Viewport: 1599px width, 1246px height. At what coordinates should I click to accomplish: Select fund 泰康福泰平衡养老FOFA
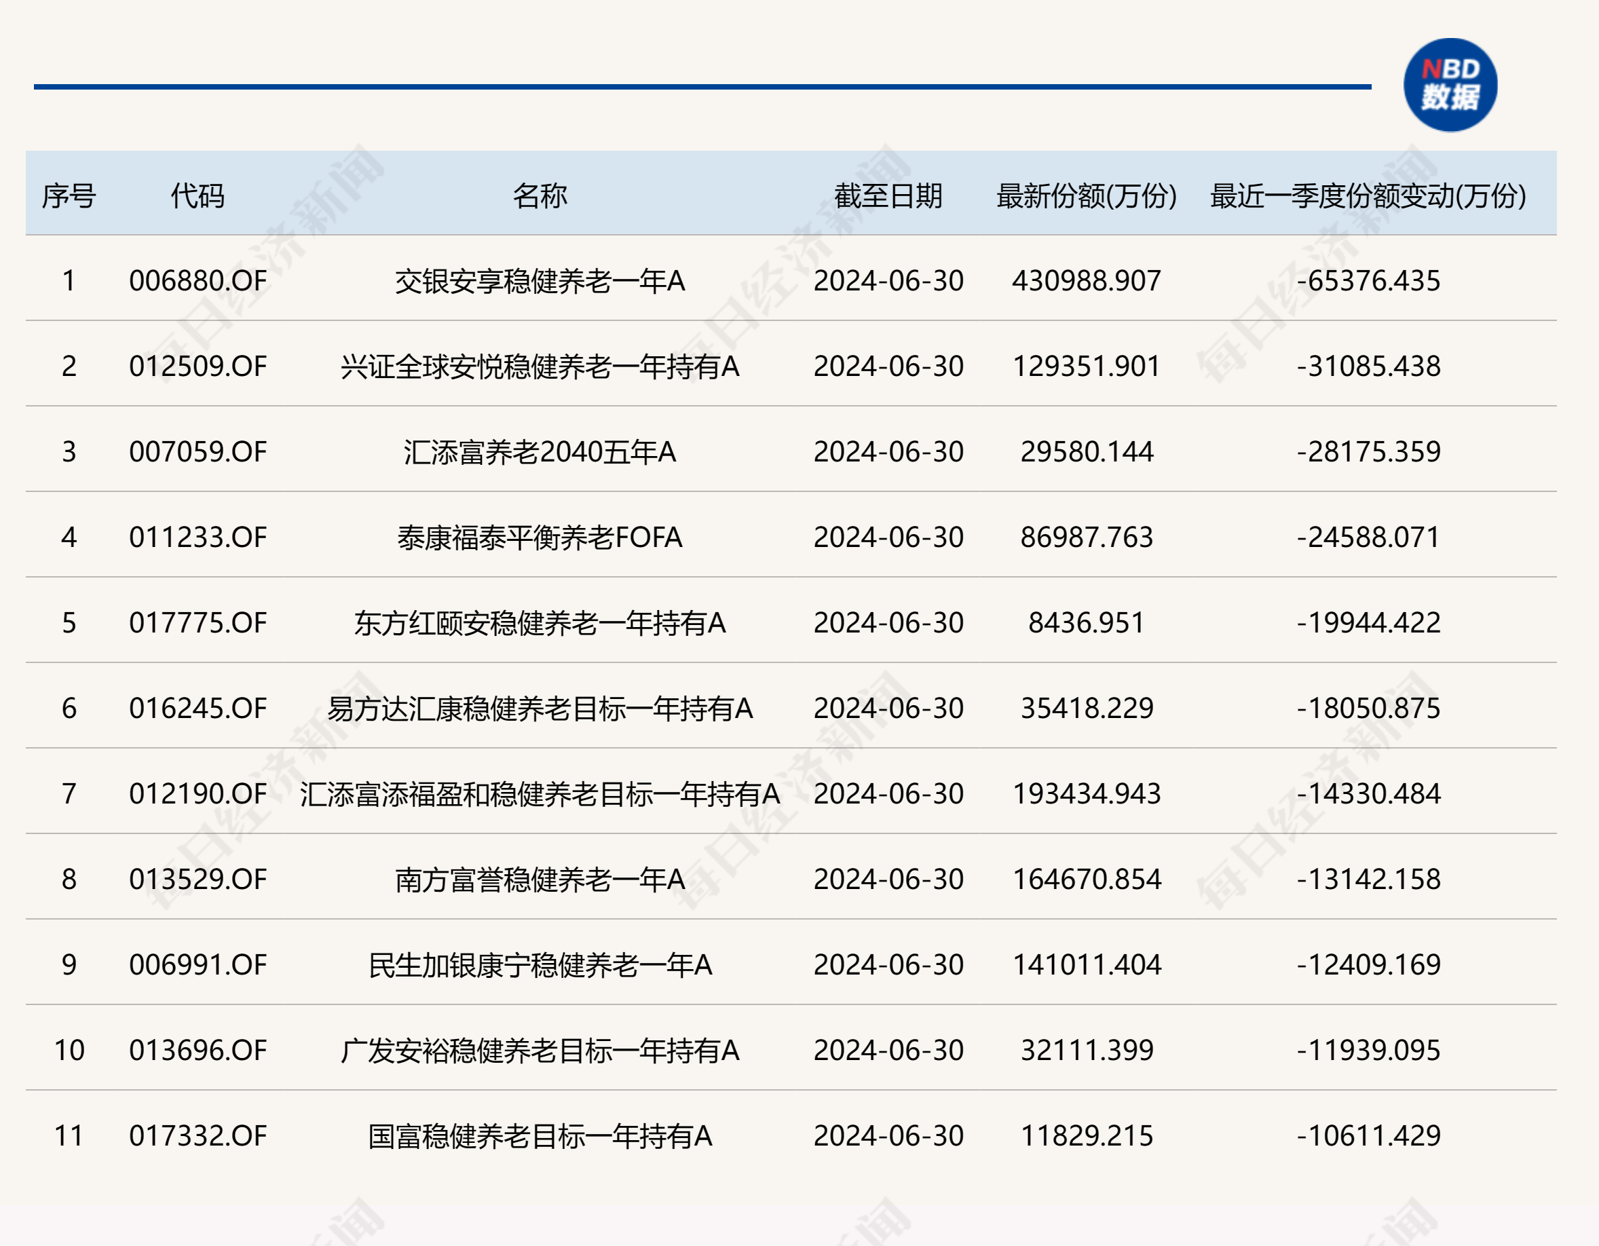coord(540,537)
